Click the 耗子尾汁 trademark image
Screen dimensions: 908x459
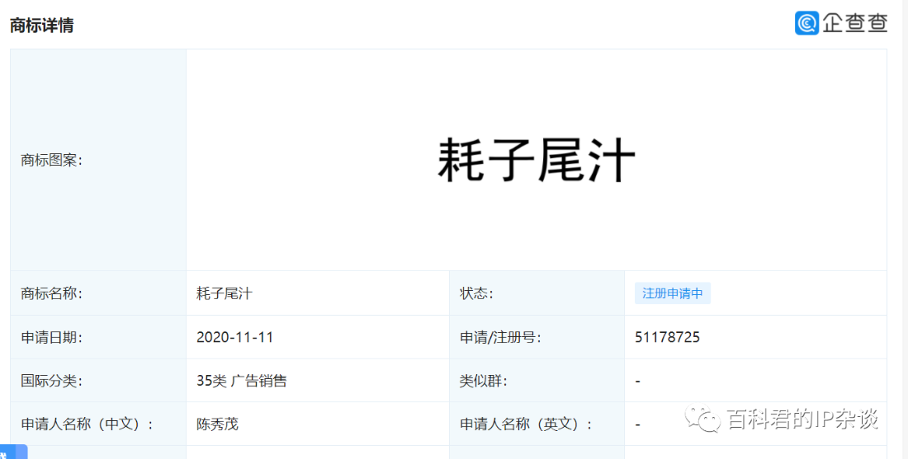tap(537, 160)
